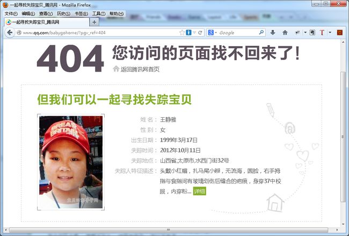Click the screenshot capture toolbar icon
Viewport: 349px width, 236px height.
[312, 33]
